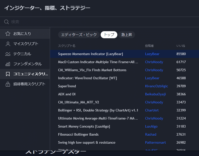Select the トップ tab

click(x=109, y=35)
